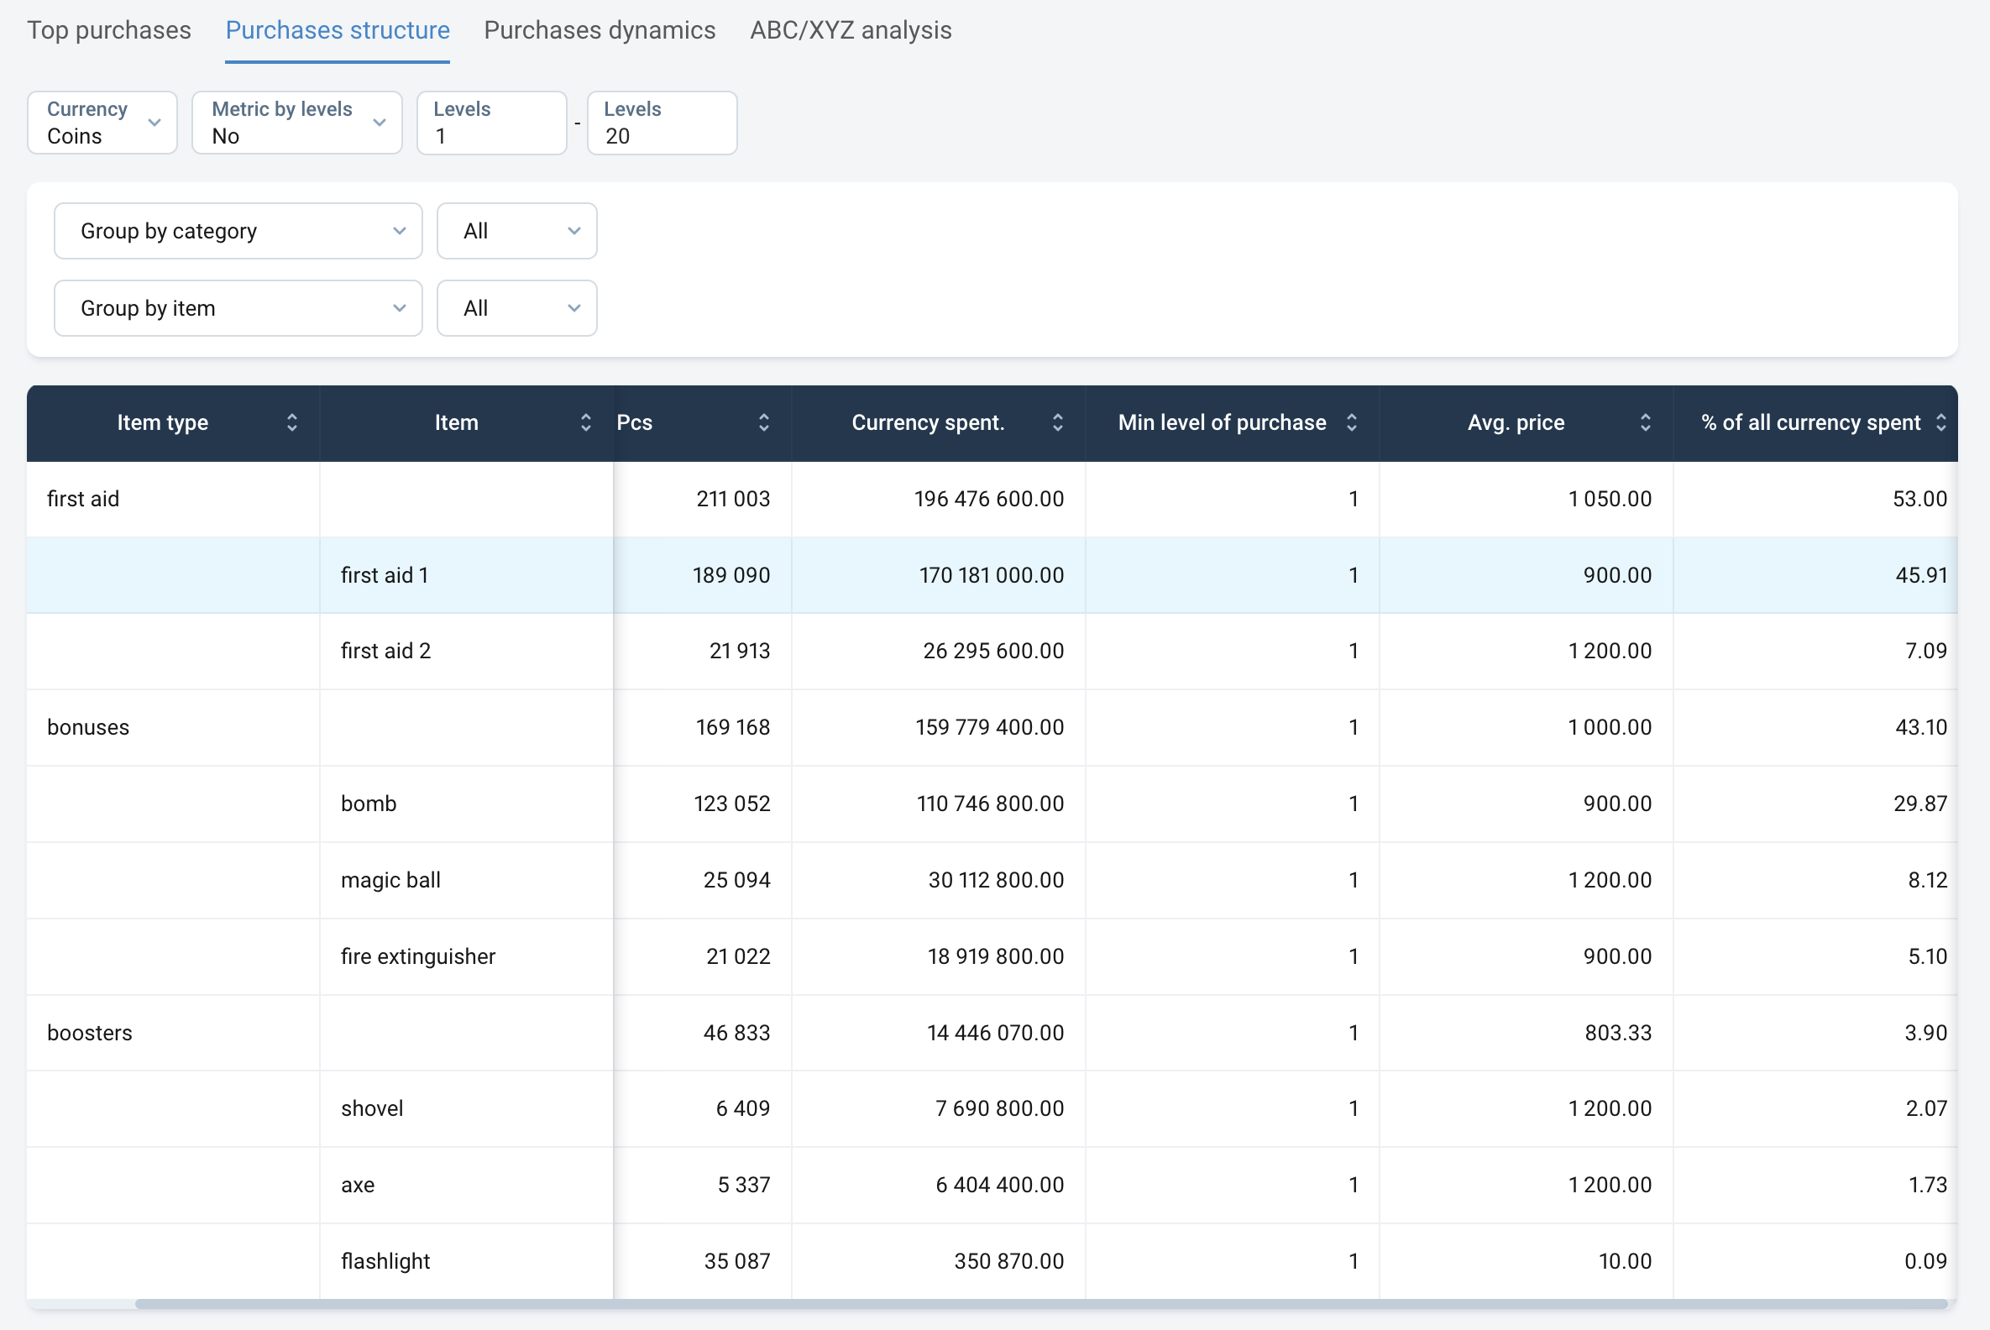Sort by Item type column icon

[292, 422]
